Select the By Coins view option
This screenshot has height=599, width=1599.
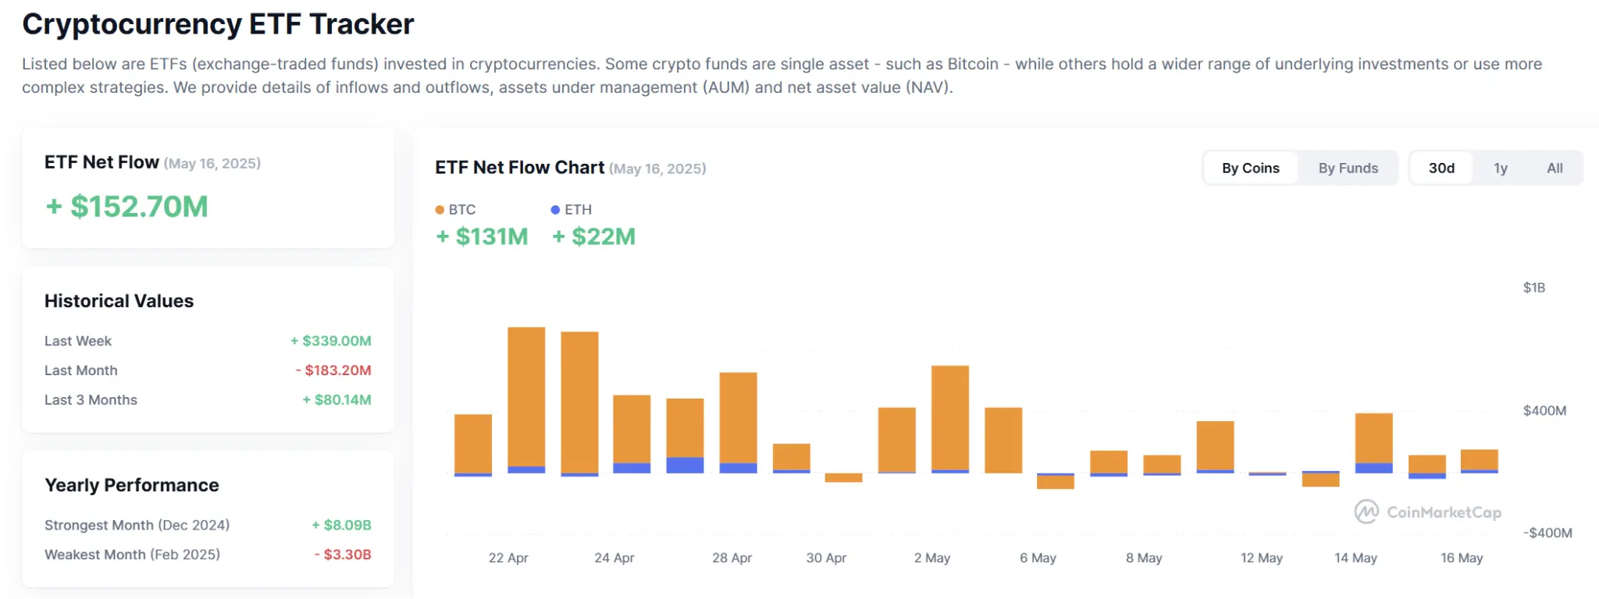(1251, 168)
